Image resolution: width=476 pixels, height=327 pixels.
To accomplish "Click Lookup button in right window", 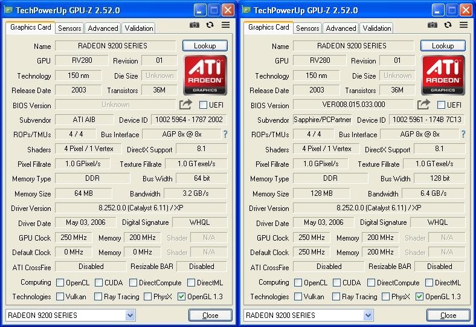I will [x=443, y=46].
